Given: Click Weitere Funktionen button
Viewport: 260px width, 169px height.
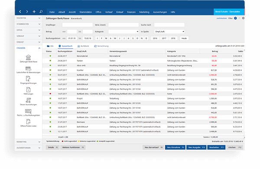Looking at the screenshot, I should click(x=73, y=147).
